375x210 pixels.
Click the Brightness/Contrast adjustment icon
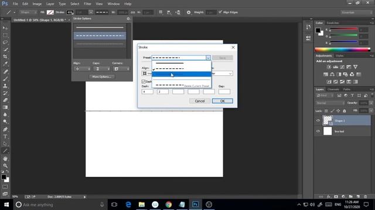(329, 67)
